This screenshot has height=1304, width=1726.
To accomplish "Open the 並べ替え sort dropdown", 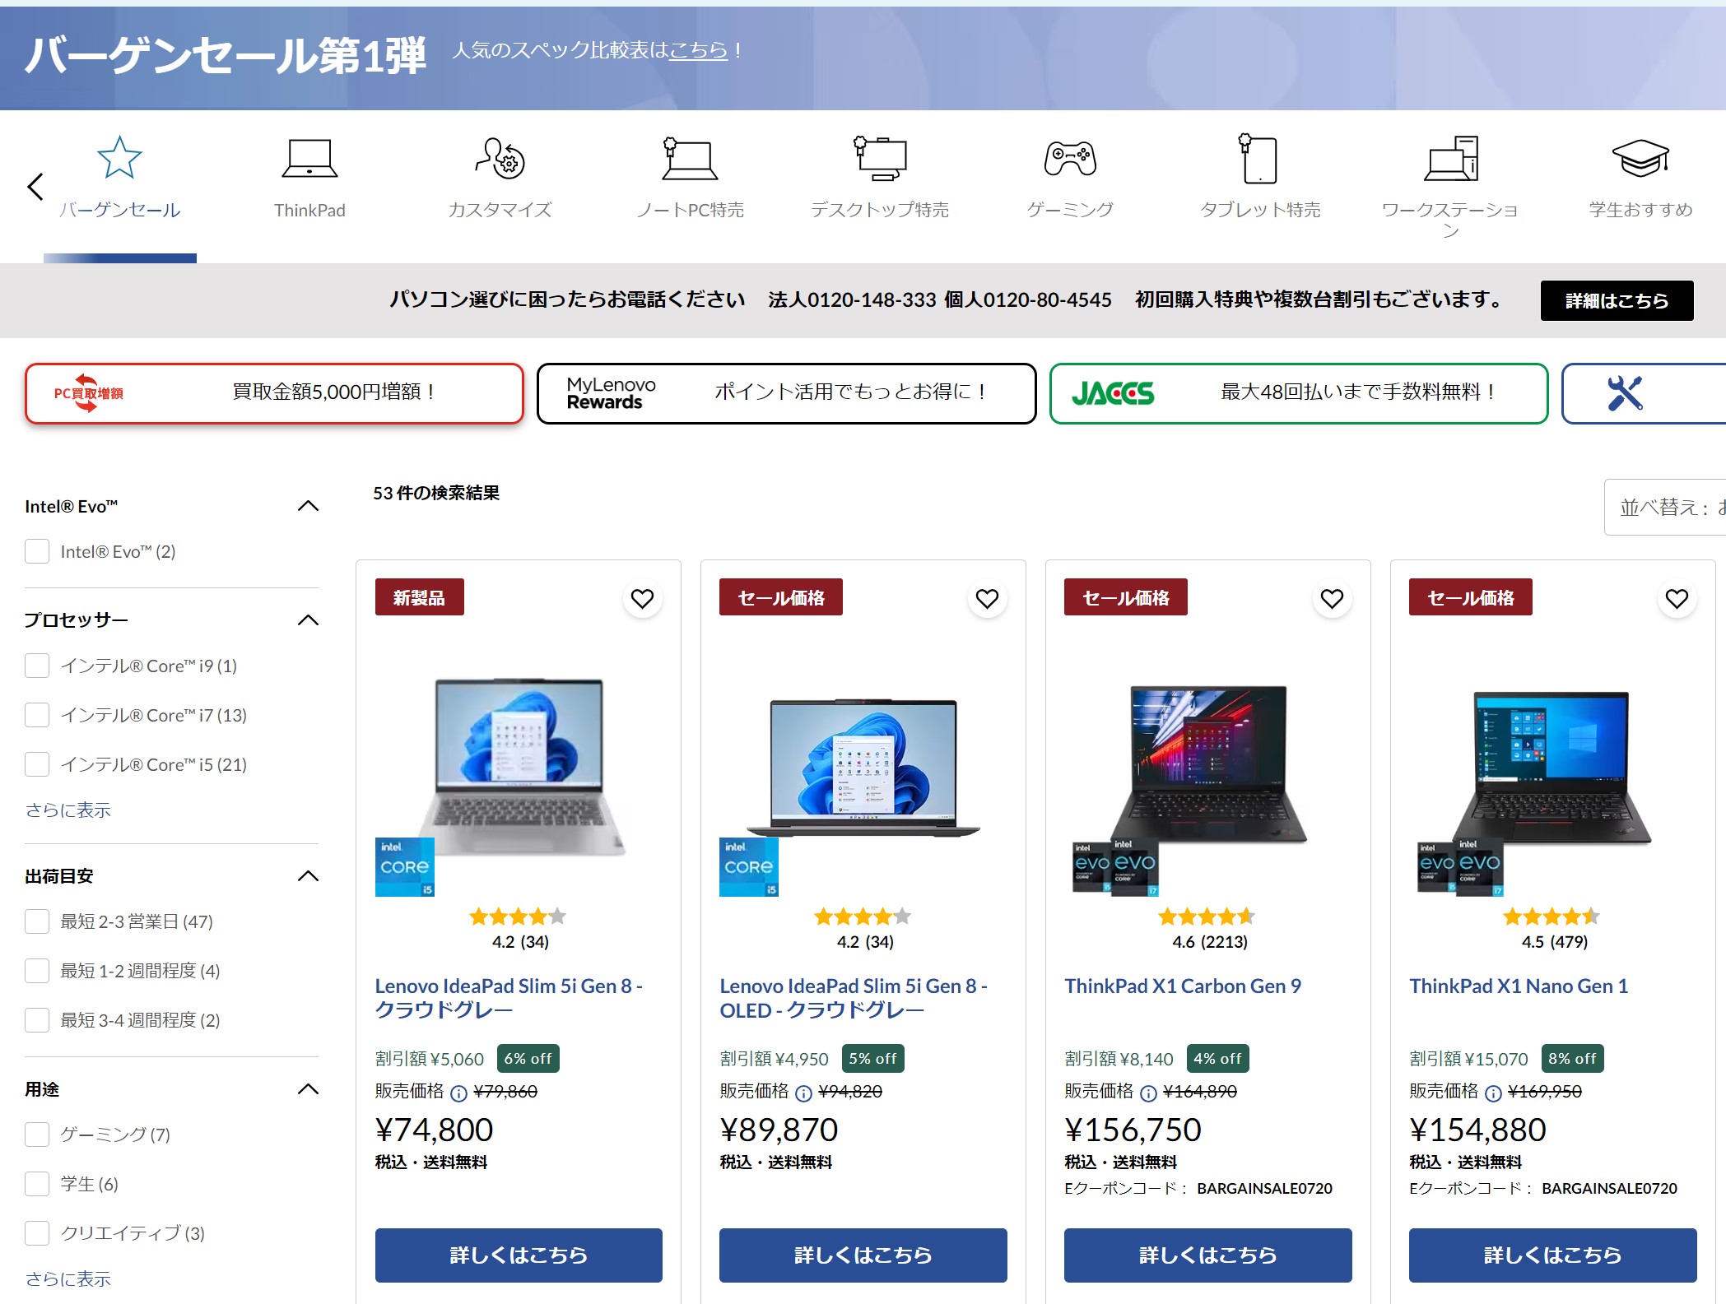I will 1664,508.
